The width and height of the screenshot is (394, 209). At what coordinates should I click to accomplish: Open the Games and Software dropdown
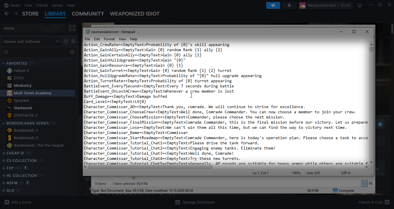[x=31, y=41]
